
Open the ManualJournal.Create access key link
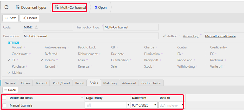(x=220, y=36)
